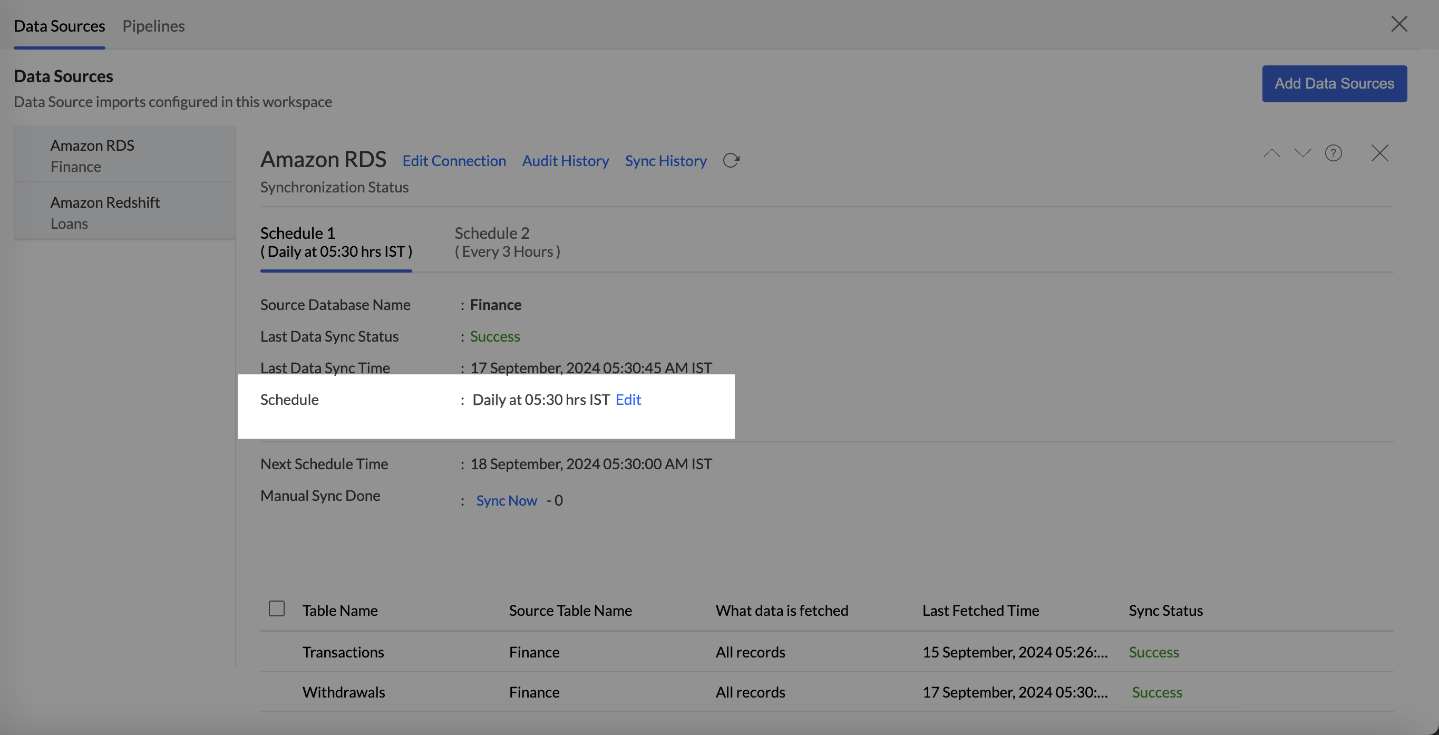Open the Audit History link
This screenshot has width=1439, height=735.
pyautogui.click(x=565, y=160)
